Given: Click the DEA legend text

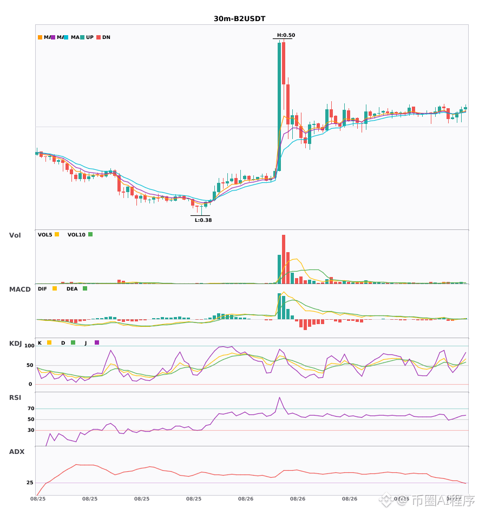Looking at the screenshot, I should [x=72, y=289].
